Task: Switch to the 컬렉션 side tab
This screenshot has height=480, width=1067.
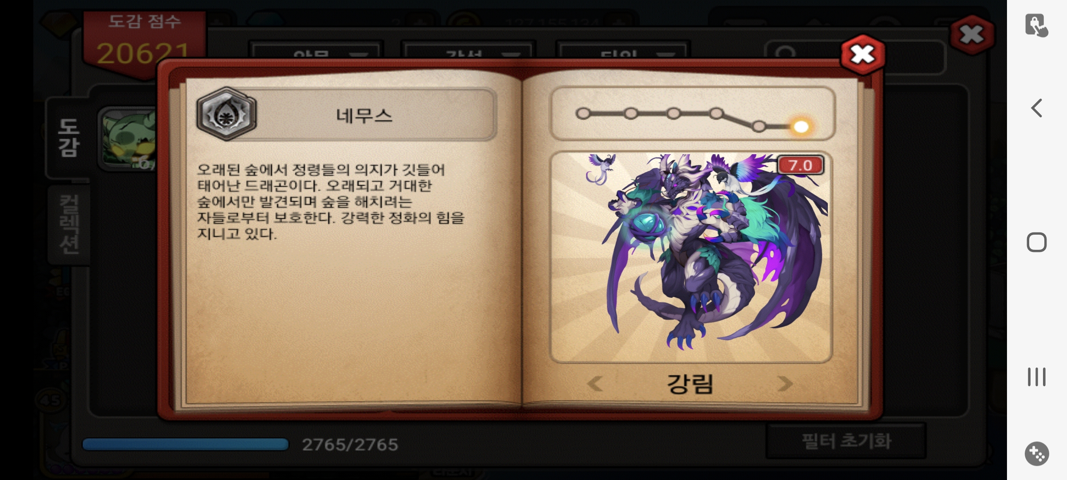Action: [69, 225]
